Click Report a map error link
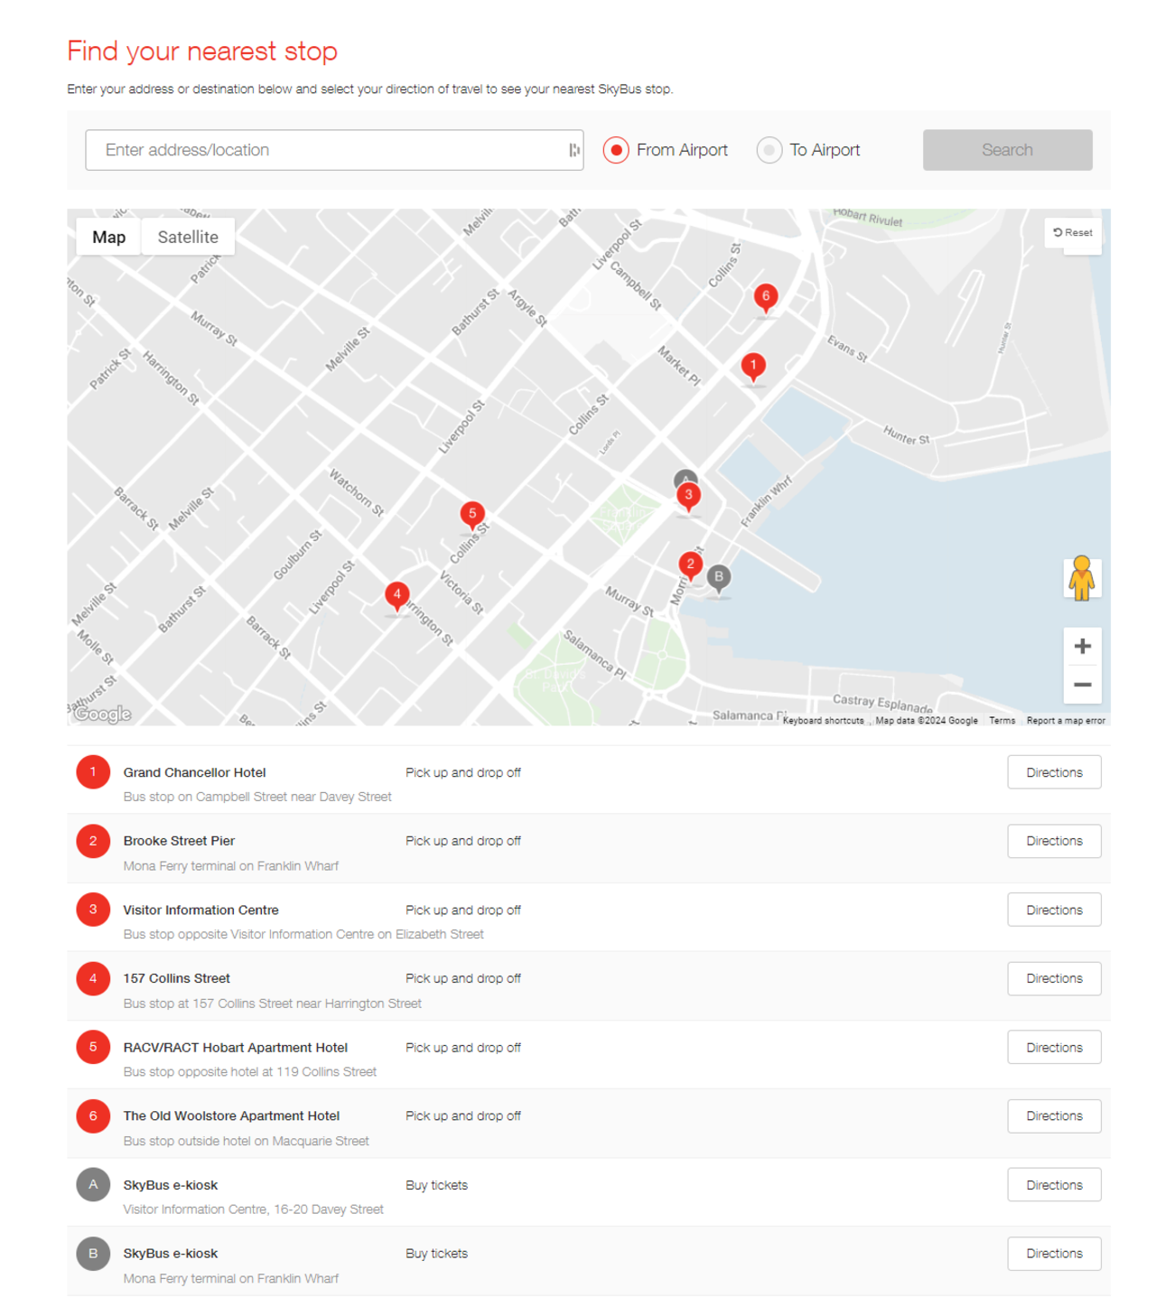This screenshot has height=1307, width=1156. click(1066, 721)
